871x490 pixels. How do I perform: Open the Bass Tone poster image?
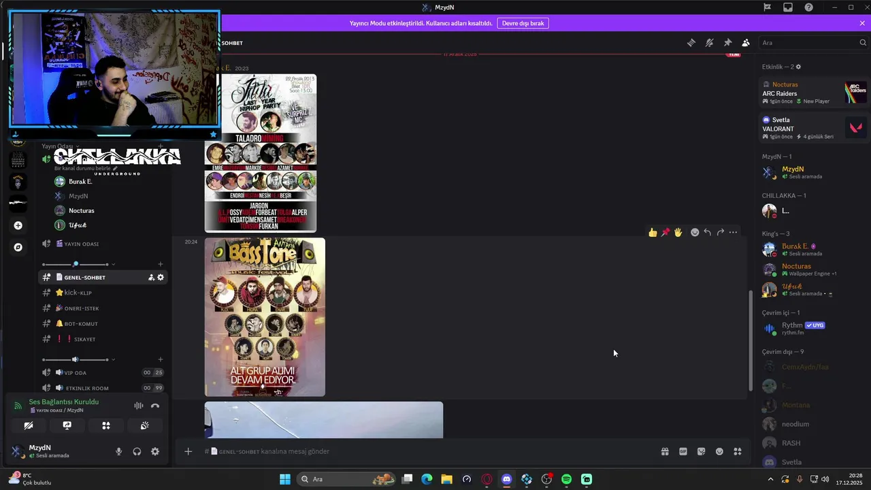coord(265,316)
